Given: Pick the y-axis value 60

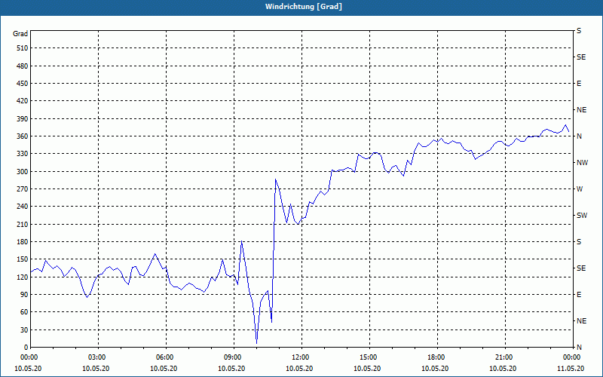Looking at the screenshot, I should pos(24,312).
